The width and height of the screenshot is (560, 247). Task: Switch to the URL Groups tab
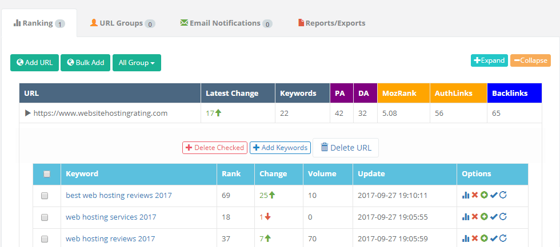pyautogui.click(x=122, y=23)
